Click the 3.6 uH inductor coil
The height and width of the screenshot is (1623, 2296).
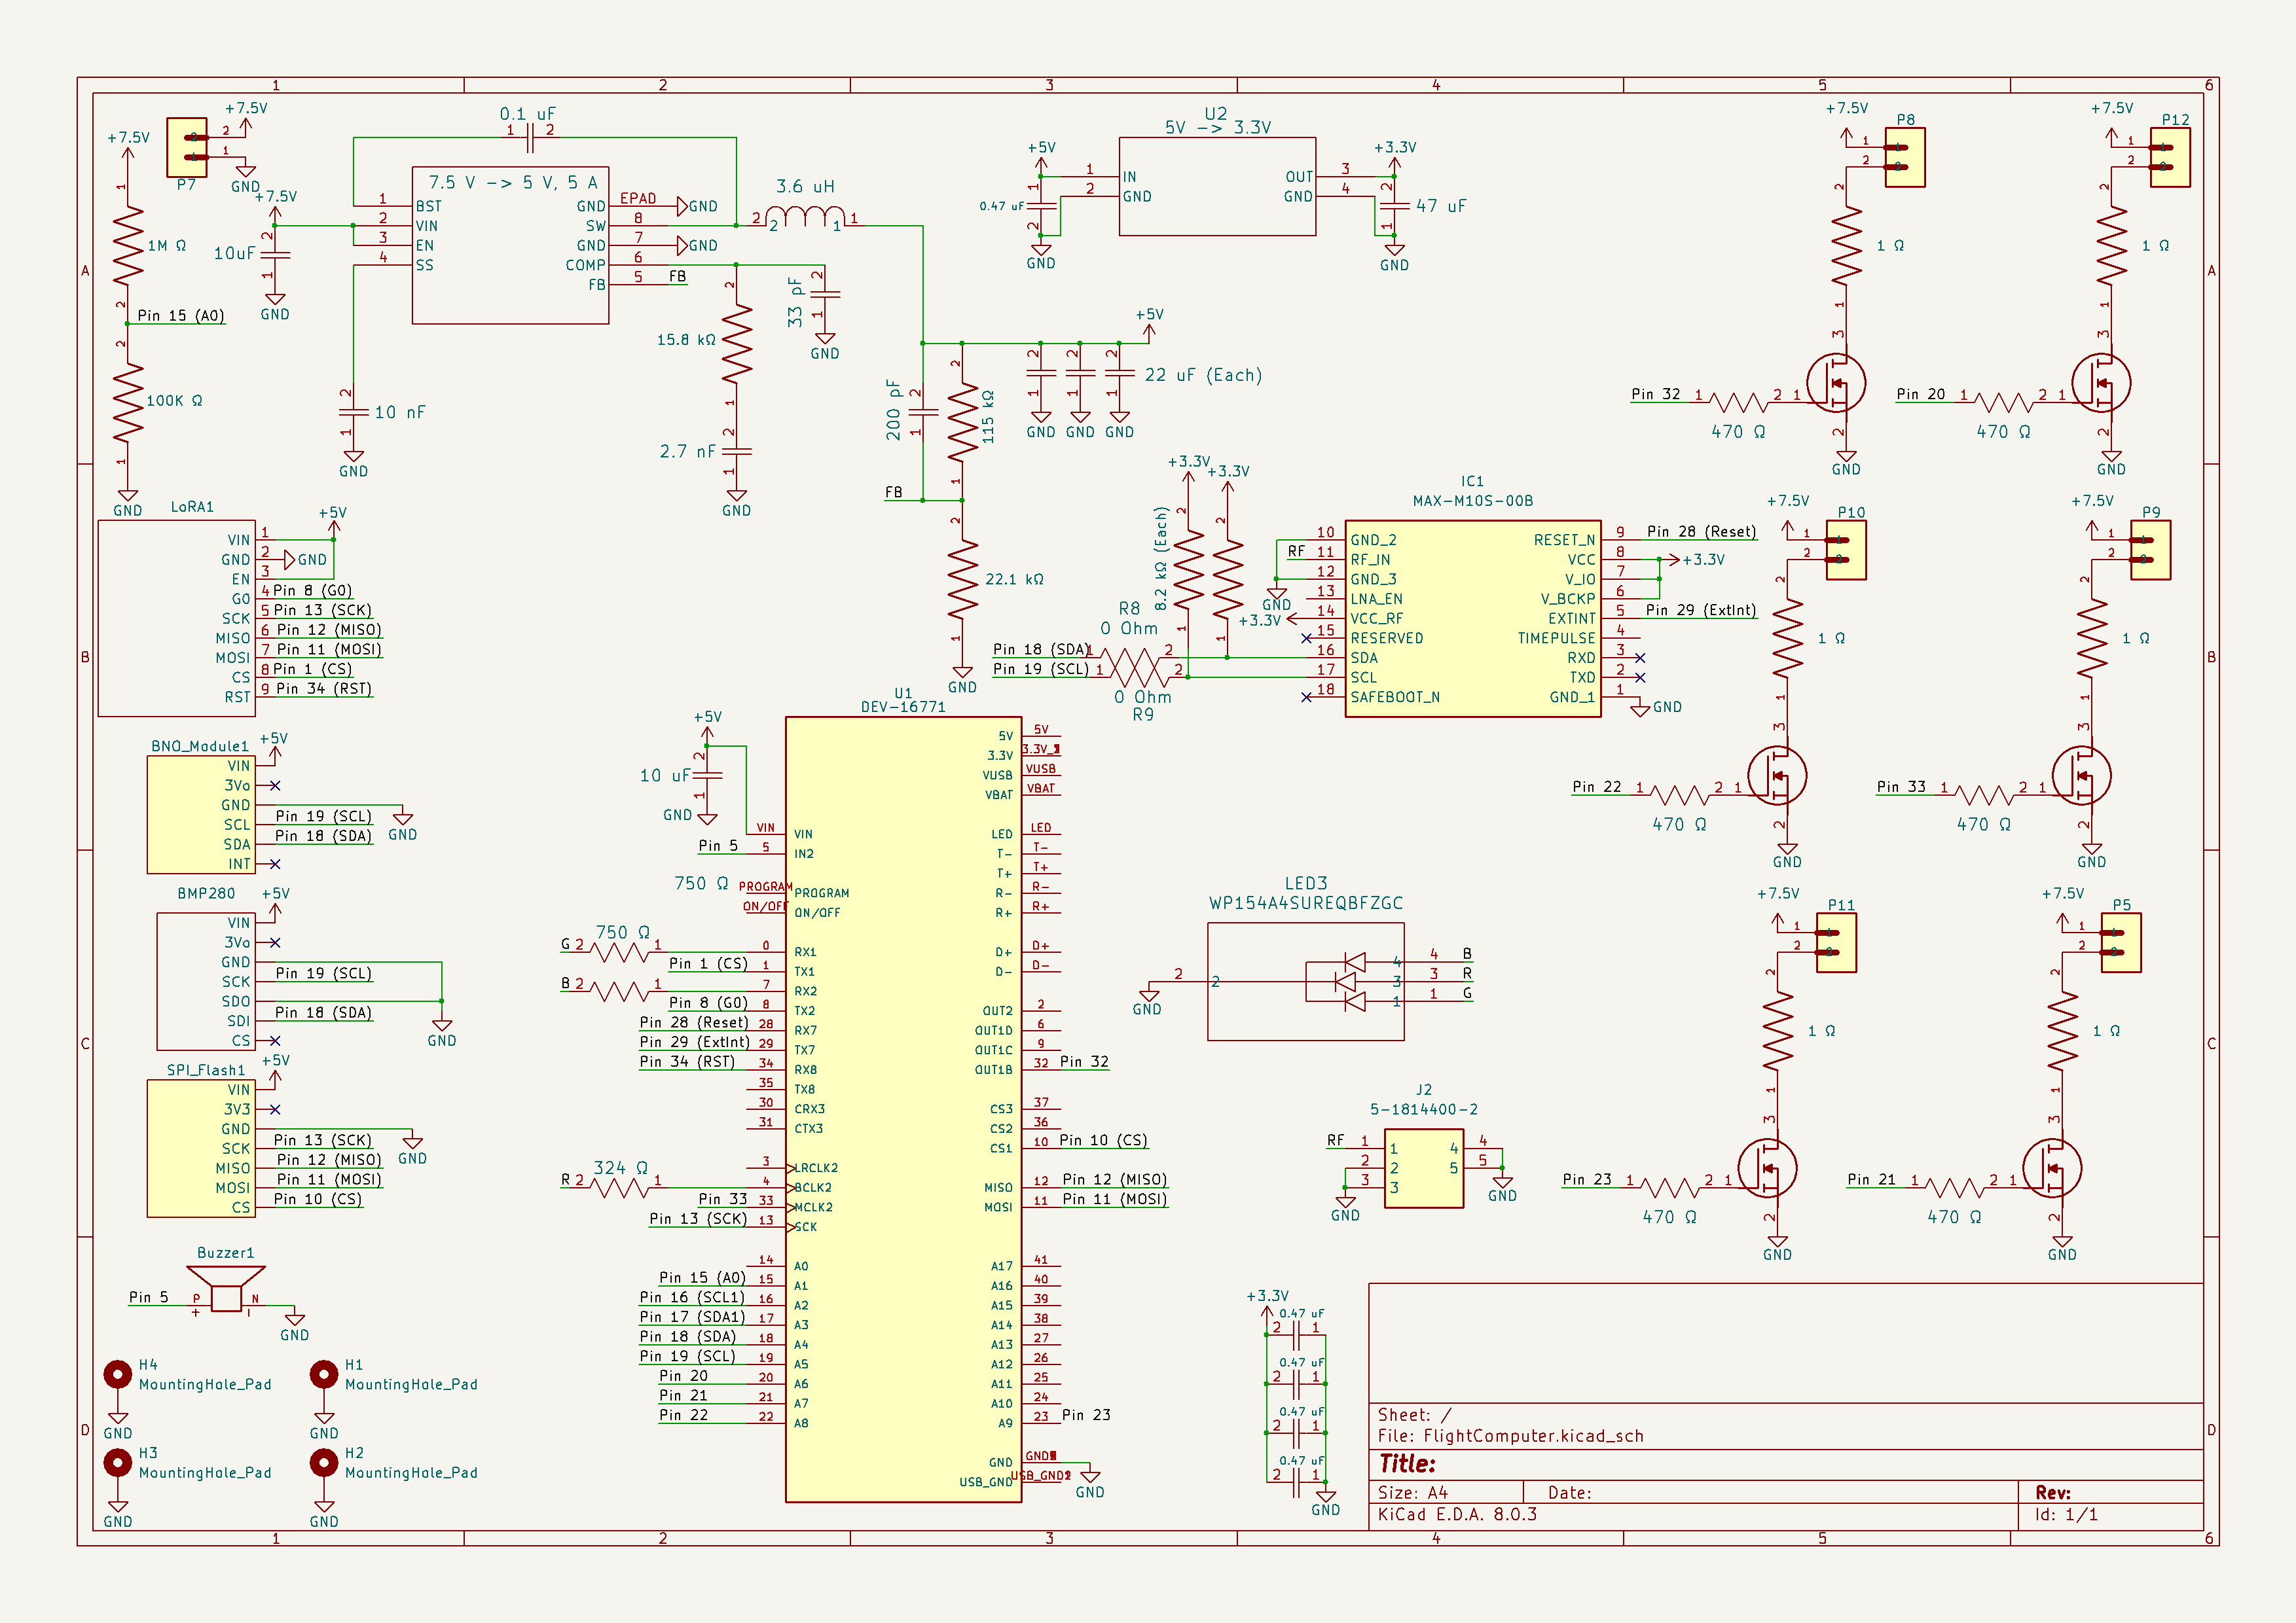coord(805,216)
